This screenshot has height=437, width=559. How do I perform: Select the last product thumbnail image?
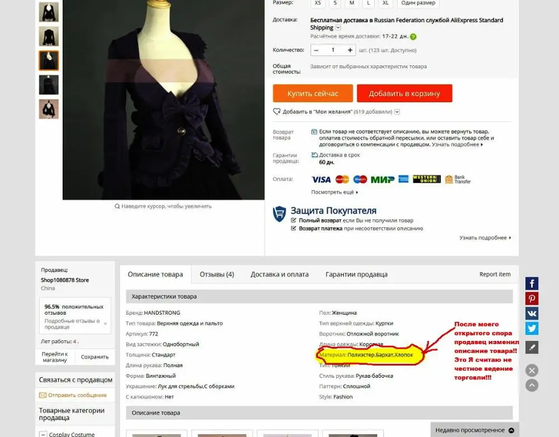[49, 109]
